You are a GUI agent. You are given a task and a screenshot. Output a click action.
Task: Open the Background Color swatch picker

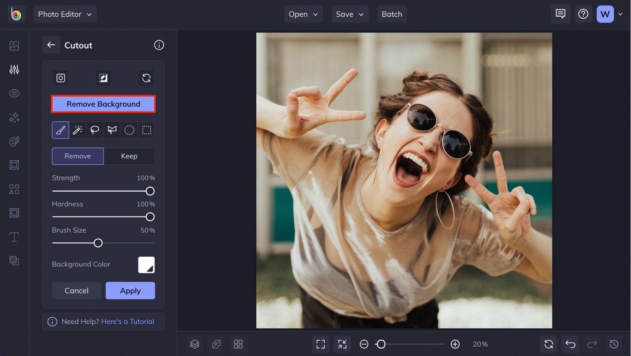146,265
